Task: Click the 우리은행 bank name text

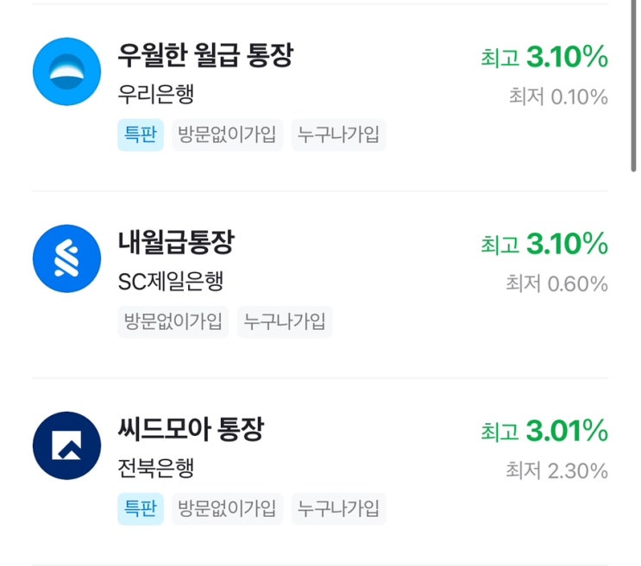Action: pos(156,95)
